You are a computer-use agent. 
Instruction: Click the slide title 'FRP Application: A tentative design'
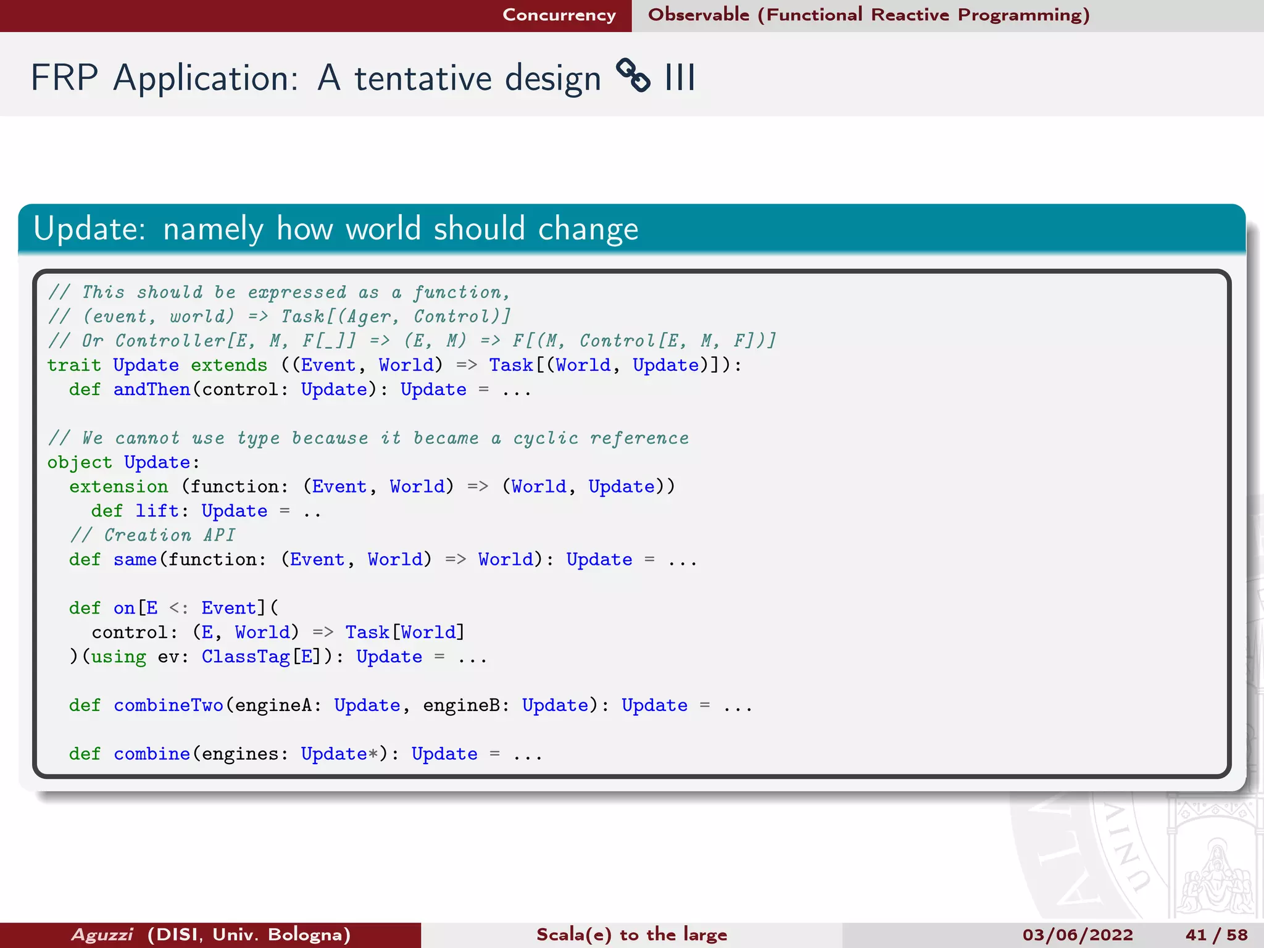tap(316, 78)
